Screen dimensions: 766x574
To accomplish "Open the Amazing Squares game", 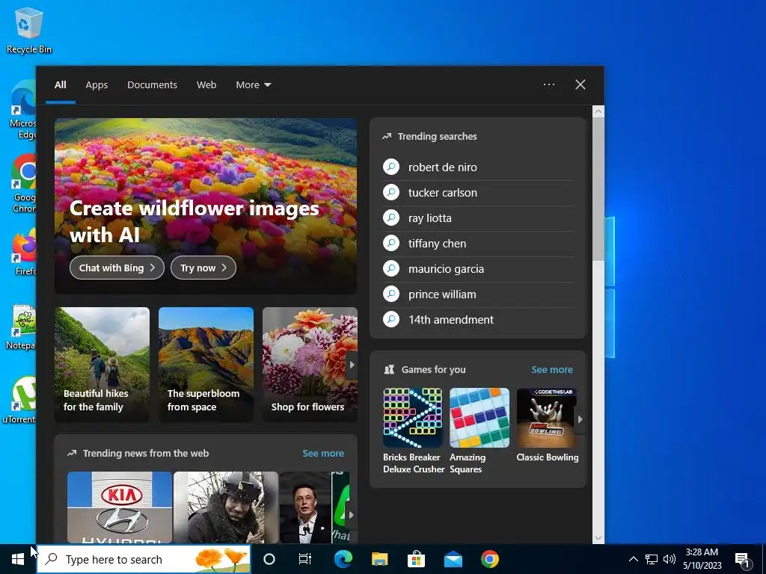I will [x=479, y=431].
